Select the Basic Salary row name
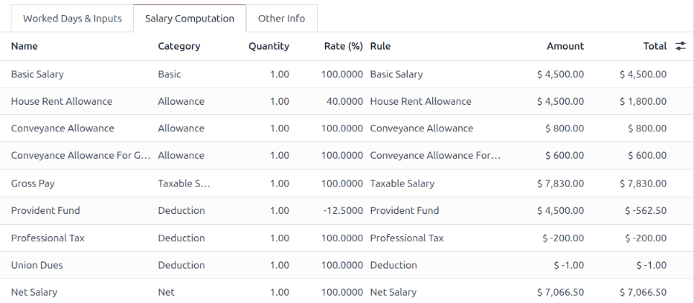Viewport: 694px width, 303px height. pos(37,74)
